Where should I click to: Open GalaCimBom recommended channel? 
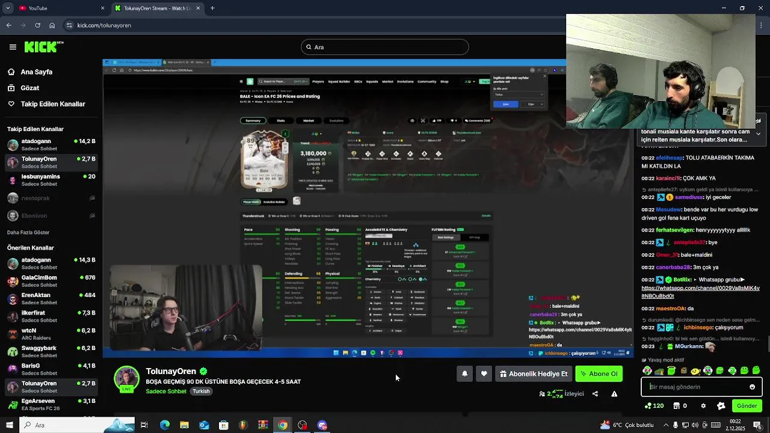pos(51,281)
